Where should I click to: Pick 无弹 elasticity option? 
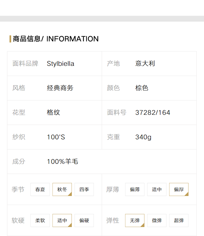click(135, 220)
